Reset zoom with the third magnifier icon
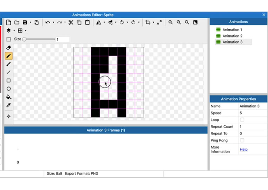The width and height of the screenshot is (268, 190). (187, 22)
